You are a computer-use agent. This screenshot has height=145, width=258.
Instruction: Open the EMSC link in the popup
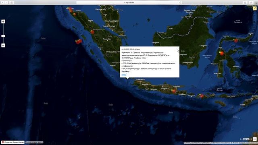[124, 75]
